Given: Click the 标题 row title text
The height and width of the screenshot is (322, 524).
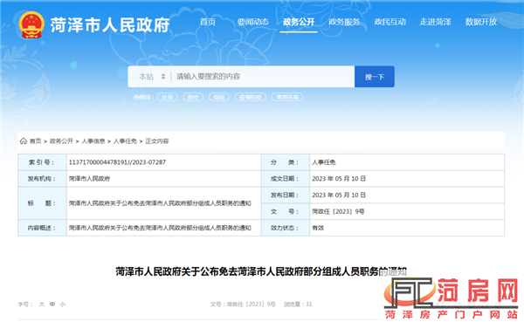Looking at the screenshot, I should pos(160,203).
